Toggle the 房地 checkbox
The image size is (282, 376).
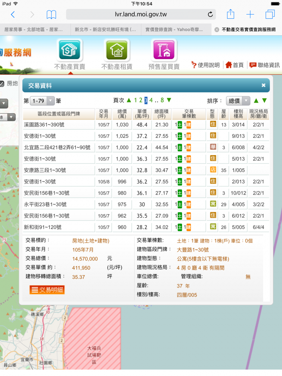pos(2,83)
